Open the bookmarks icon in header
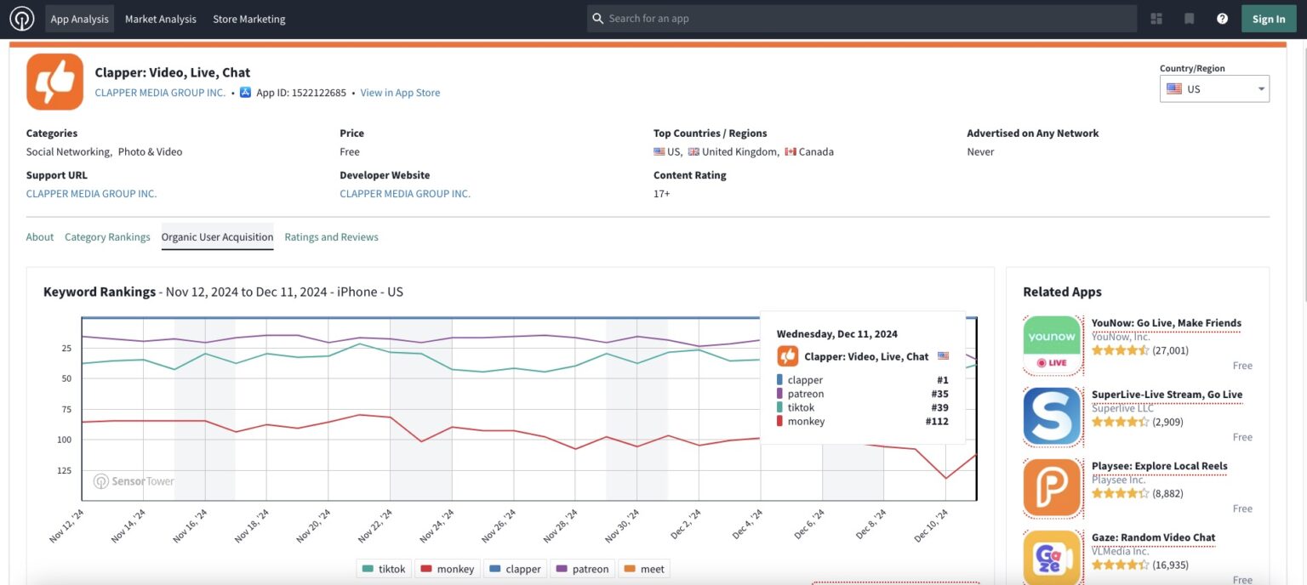1307x585 pixels. pyautogui.click(x=1190, y=19)
